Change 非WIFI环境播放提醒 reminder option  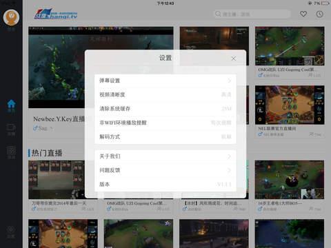click(165, 123)
